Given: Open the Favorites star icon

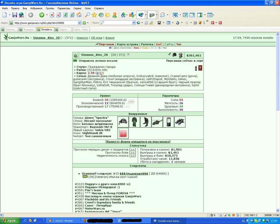Looking at the screenshot, I should coord(94,15).
